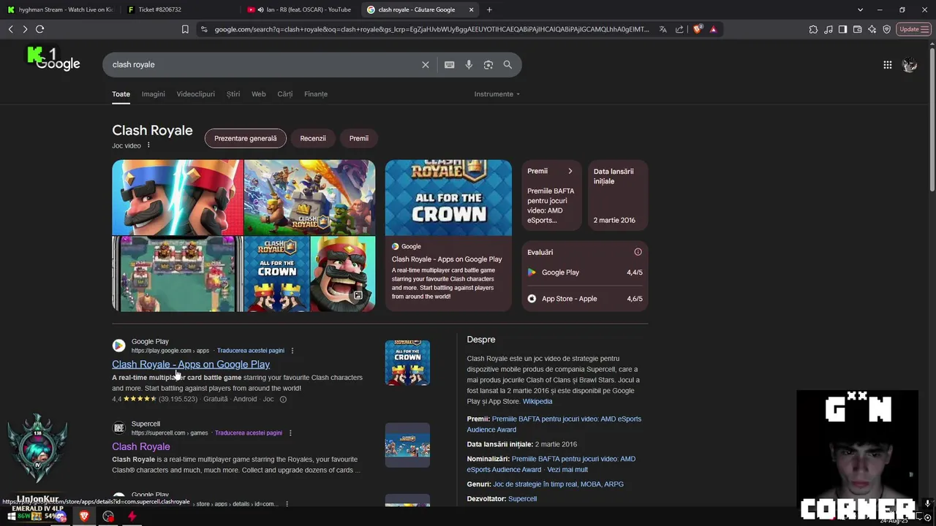Viewport: 936px width, 526px height.
Task: Switch to the Știri tab
Action: point(233,94)
